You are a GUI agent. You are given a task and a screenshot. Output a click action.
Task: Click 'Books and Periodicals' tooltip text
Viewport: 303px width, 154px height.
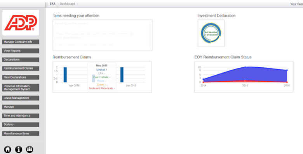102,88
